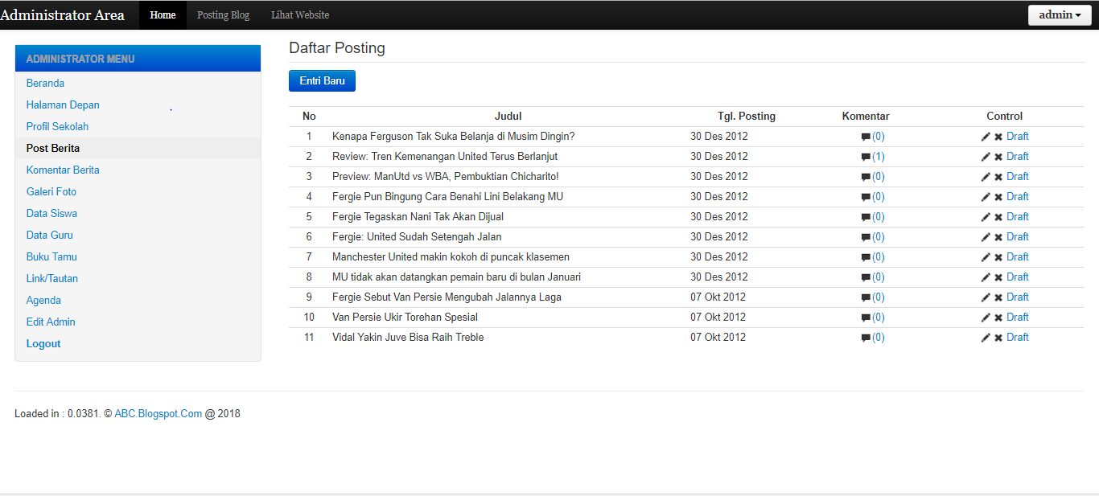This screenshot has height=496, width=1099.
Task: Edit post 5 using its pencil icon
Action: coord(986,217)
